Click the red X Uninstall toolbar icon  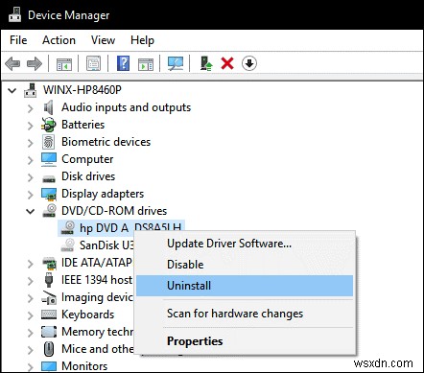227,63
